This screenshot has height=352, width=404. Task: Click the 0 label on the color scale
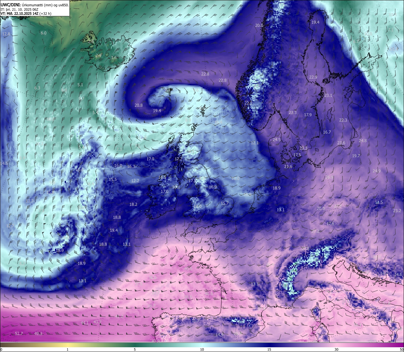[1, 349]
